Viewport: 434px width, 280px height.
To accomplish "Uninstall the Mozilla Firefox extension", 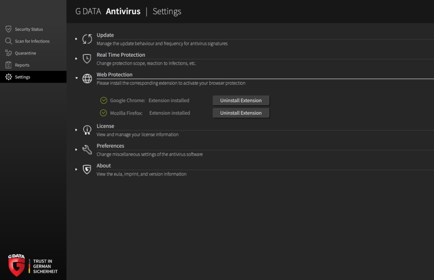I will (241, 113).
